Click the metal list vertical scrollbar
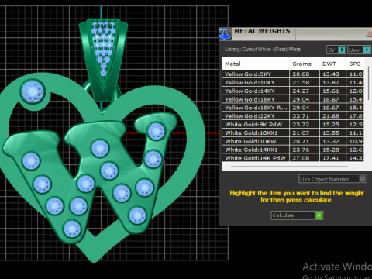Viewport: 372px width, 279px height. click(368, 83)
